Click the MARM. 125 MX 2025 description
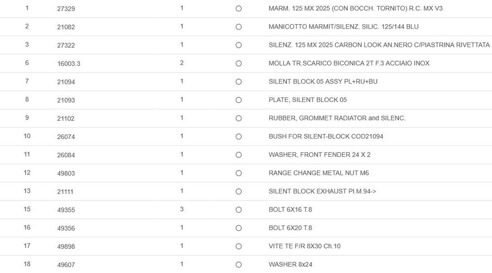This screenshot has height=273, width=492. [x=355, y=8]
